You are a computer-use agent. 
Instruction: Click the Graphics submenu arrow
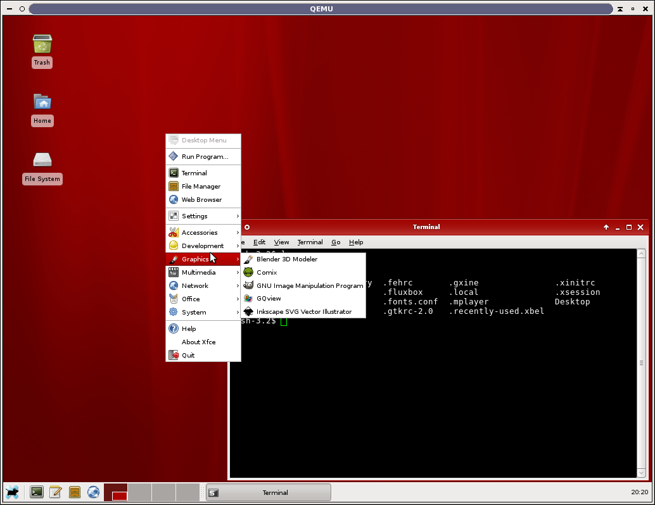238,259
